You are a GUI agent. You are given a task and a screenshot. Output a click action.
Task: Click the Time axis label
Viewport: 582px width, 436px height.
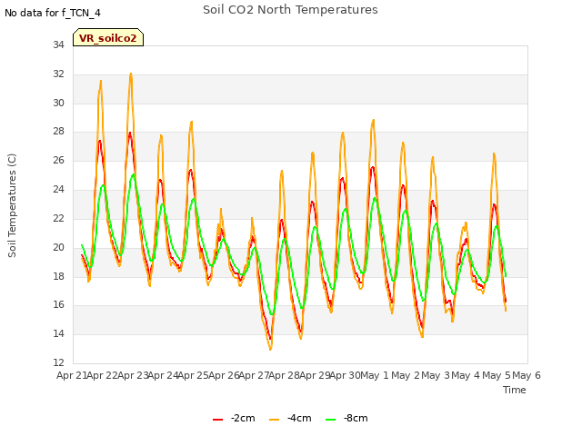pyautogui.click(x=515, y=390)
